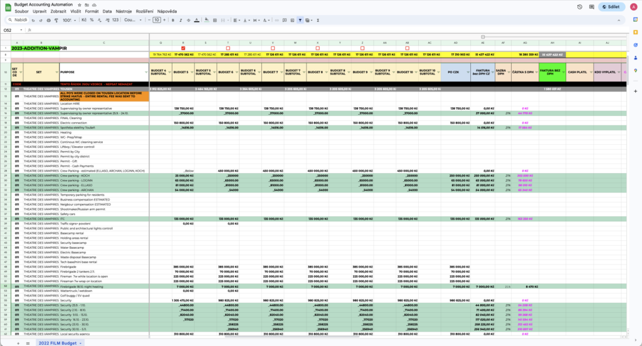The image size is (642, 346).
Task: Click the print icon in toolbar
Action: [x=48, y=20]
